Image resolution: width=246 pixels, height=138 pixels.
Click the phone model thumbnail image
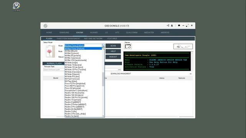click(50, 51)
